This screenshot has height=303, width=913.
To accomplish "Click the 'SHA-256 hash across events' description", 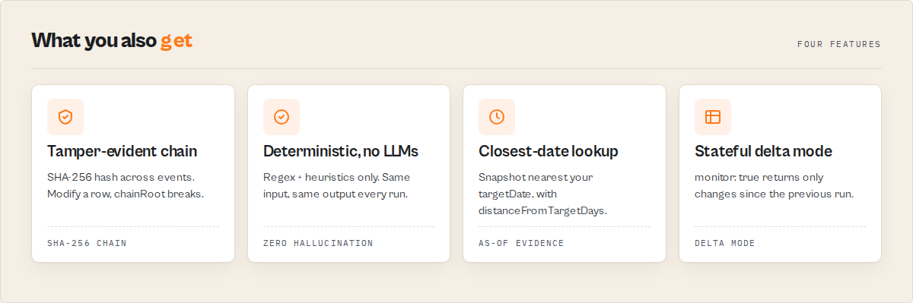I will pos(126,185).
